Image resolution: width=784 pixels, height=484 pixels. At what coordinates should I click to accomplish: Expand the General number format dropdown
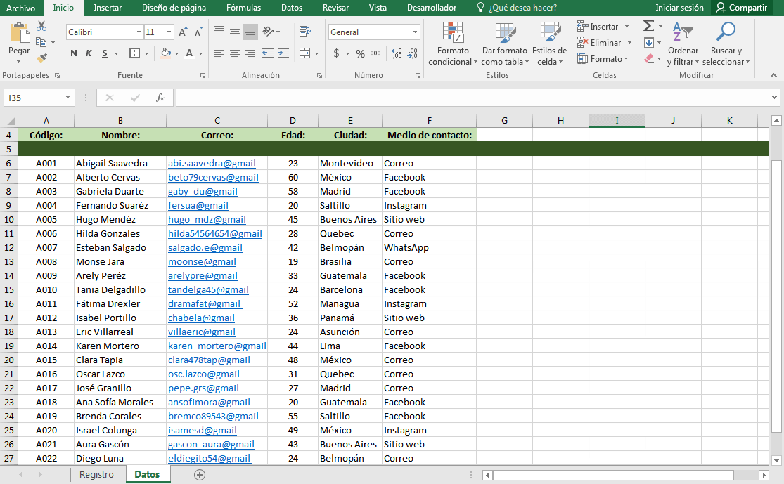click(415, 32)
